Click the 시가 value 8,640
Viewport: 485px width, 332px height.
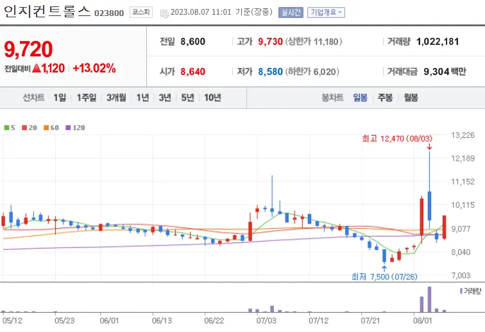[192, 72]
